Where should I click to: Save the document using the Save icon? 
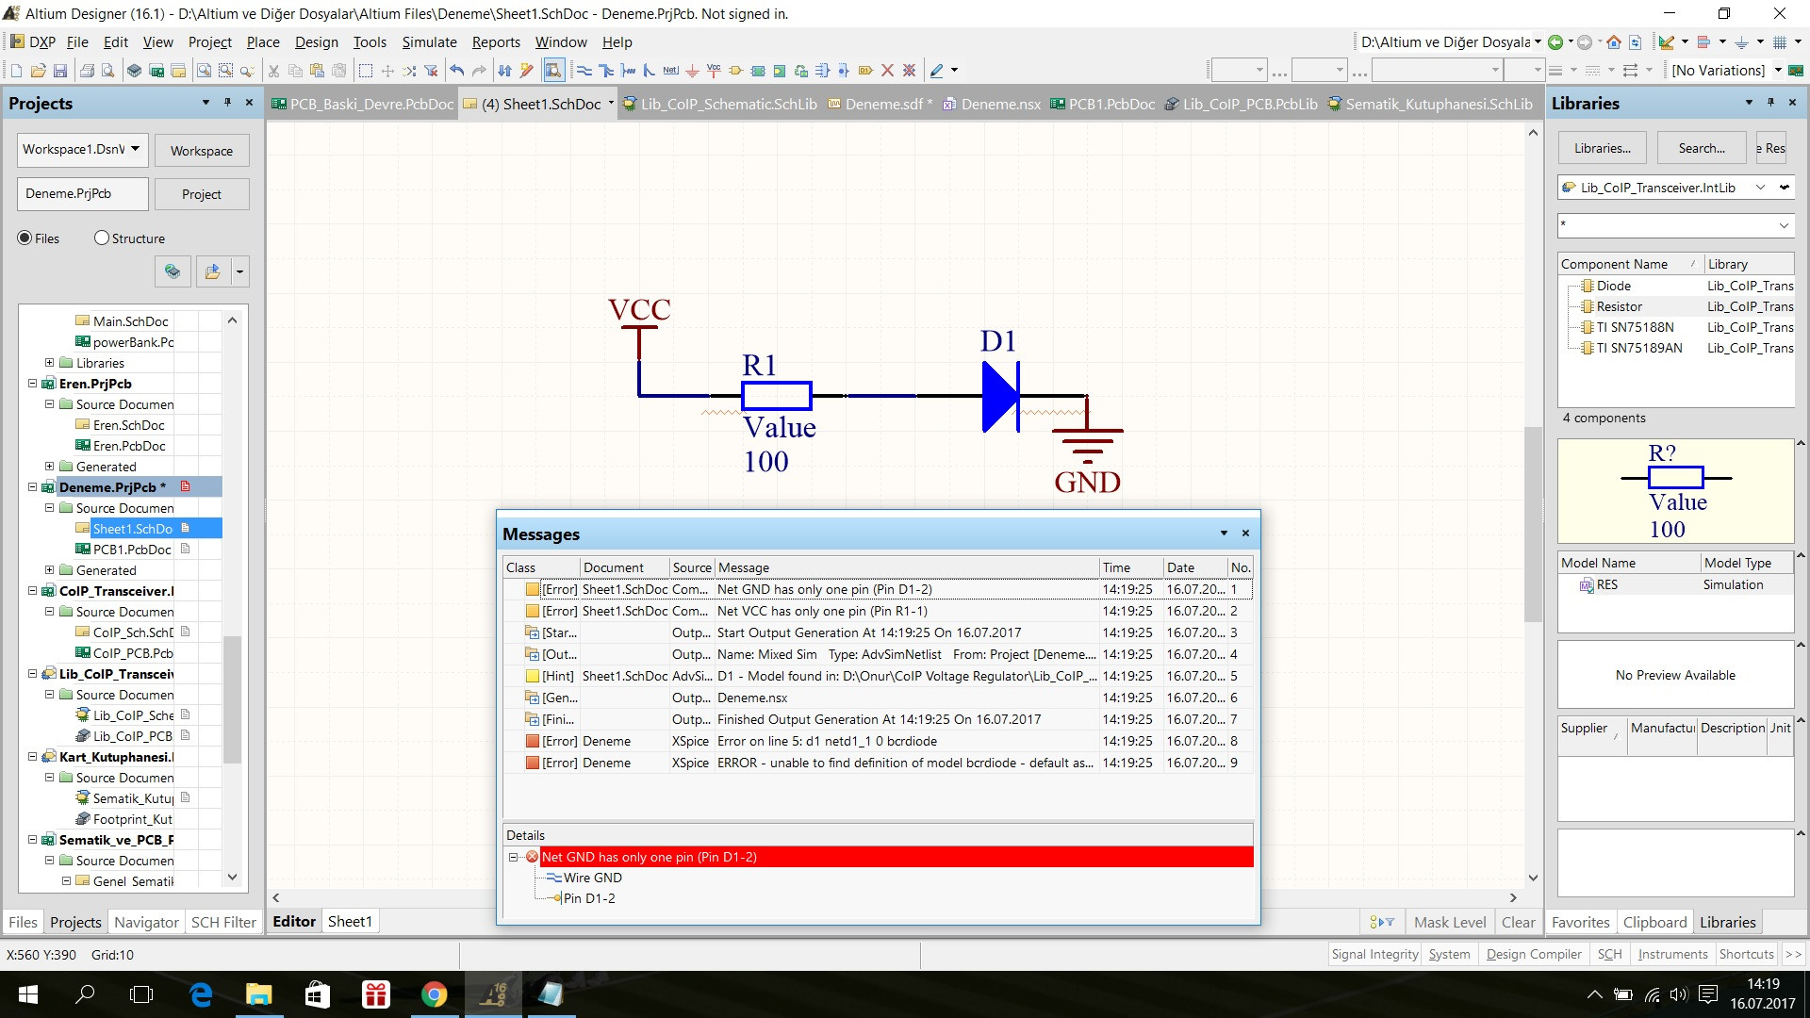pos(60,71)
